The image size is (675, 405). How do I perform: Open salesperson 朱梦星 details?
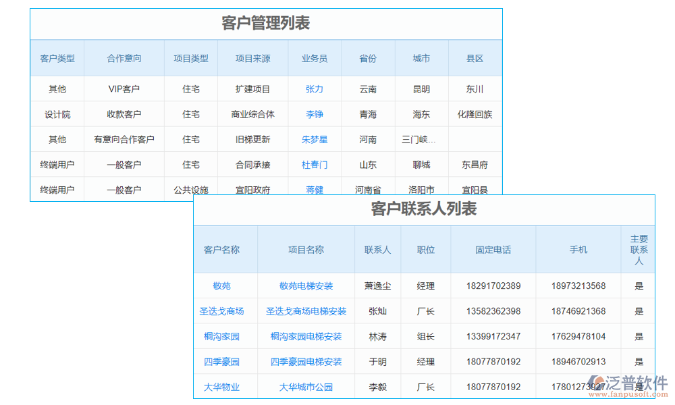point(315,139)
